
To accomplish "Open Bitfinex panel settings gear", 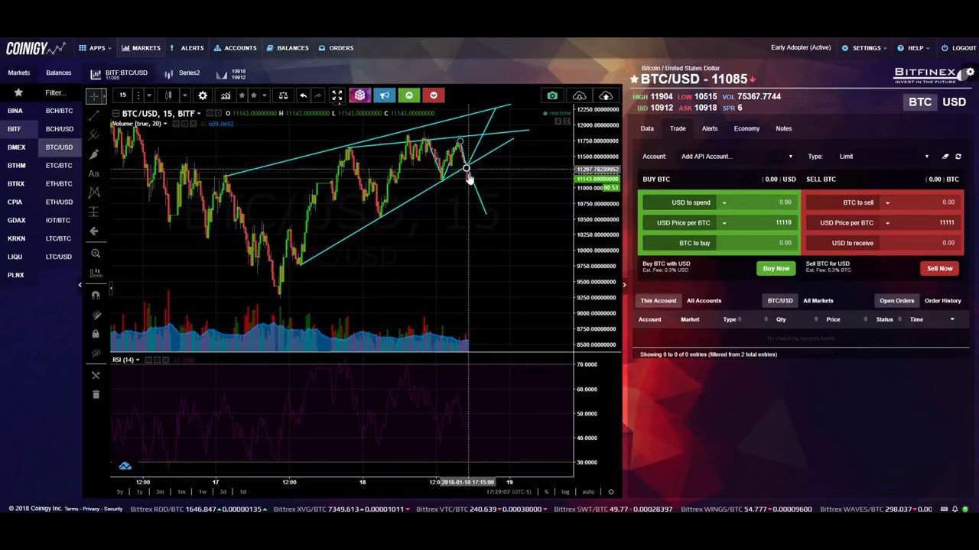I will pyautogui.click(x=970, y=73).
